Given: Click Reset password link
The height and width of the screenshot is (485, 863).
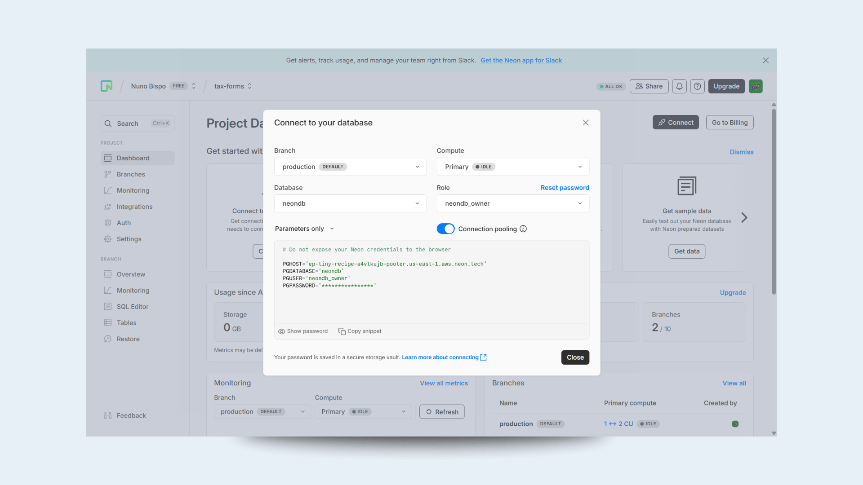Looking at the screenshot, I should coord(565,187).
